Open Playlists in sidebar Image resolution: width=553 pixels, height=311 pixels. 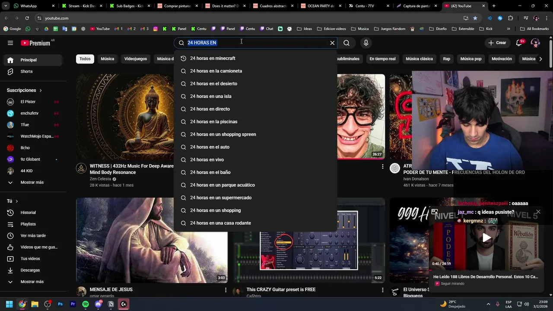pyautogui.click(x=33, y=224)
